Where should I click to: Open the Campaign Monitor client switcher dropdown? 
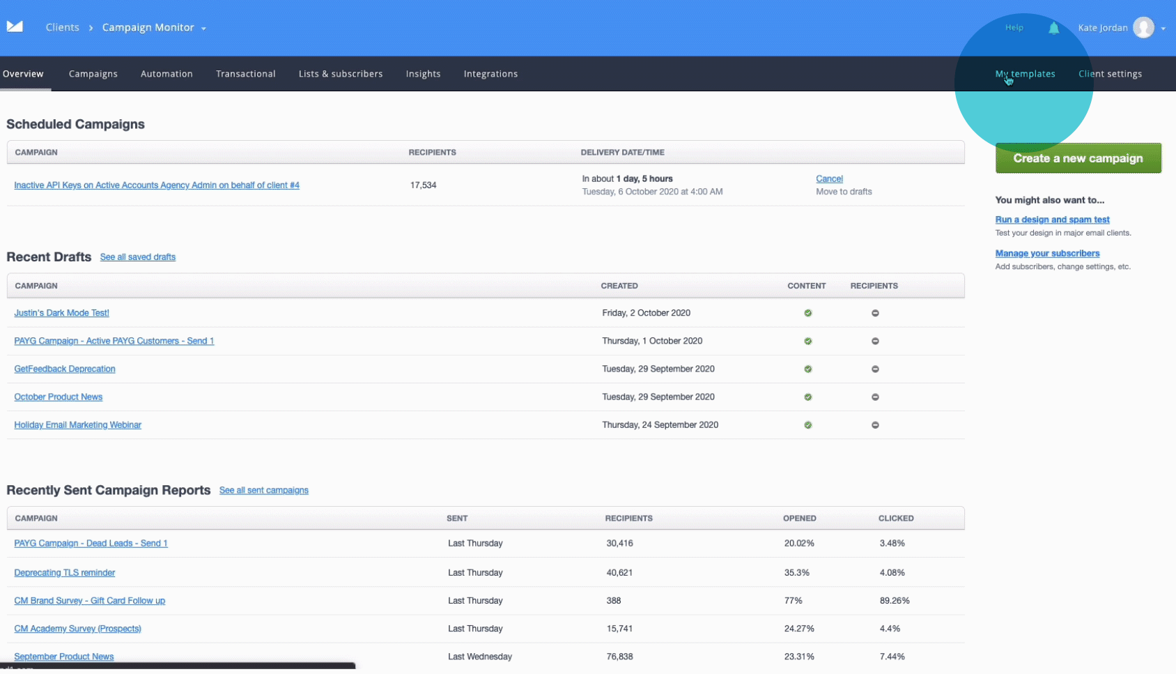coord(154,28)
